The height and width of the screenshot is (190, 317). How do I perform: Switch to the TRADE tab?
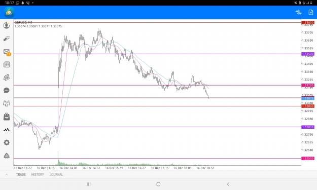tap(21, 174)
